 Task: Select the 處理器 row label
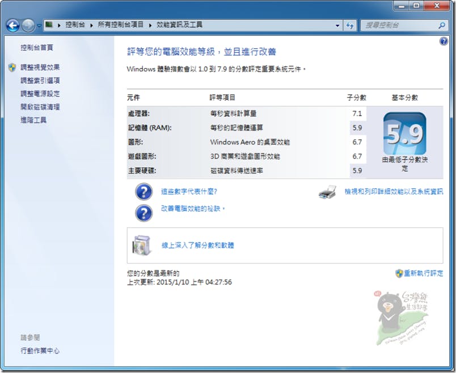(x=139, y=113)
